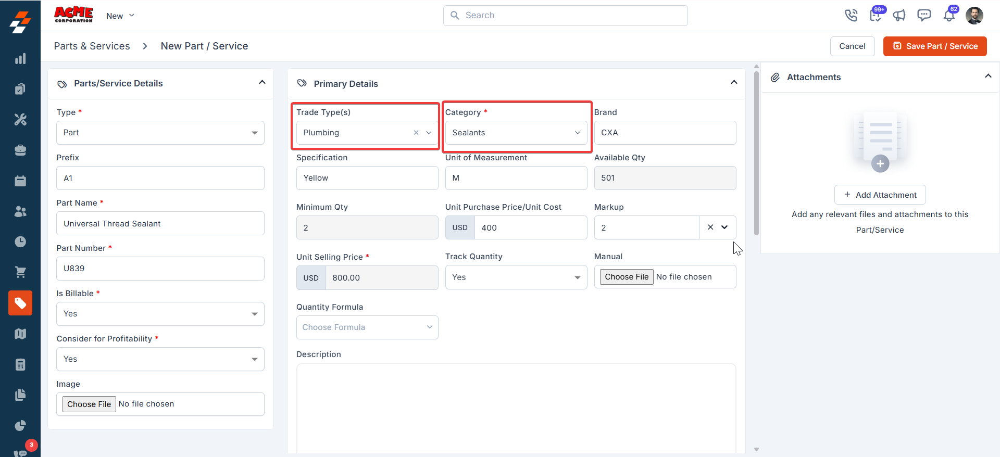Screen dimensions: 1000x457
Task: Open the clipboard checklist sidebar icon
Action: click(x=20, y=89)
